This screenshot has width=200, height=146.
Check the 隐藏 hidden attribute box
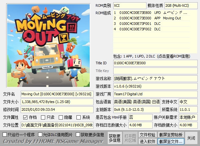pos(61,117)
